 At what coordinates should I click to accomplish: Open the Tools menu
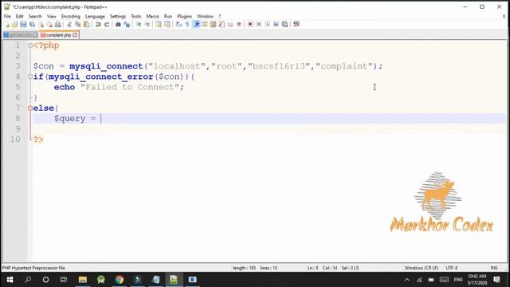coord(136,16)
